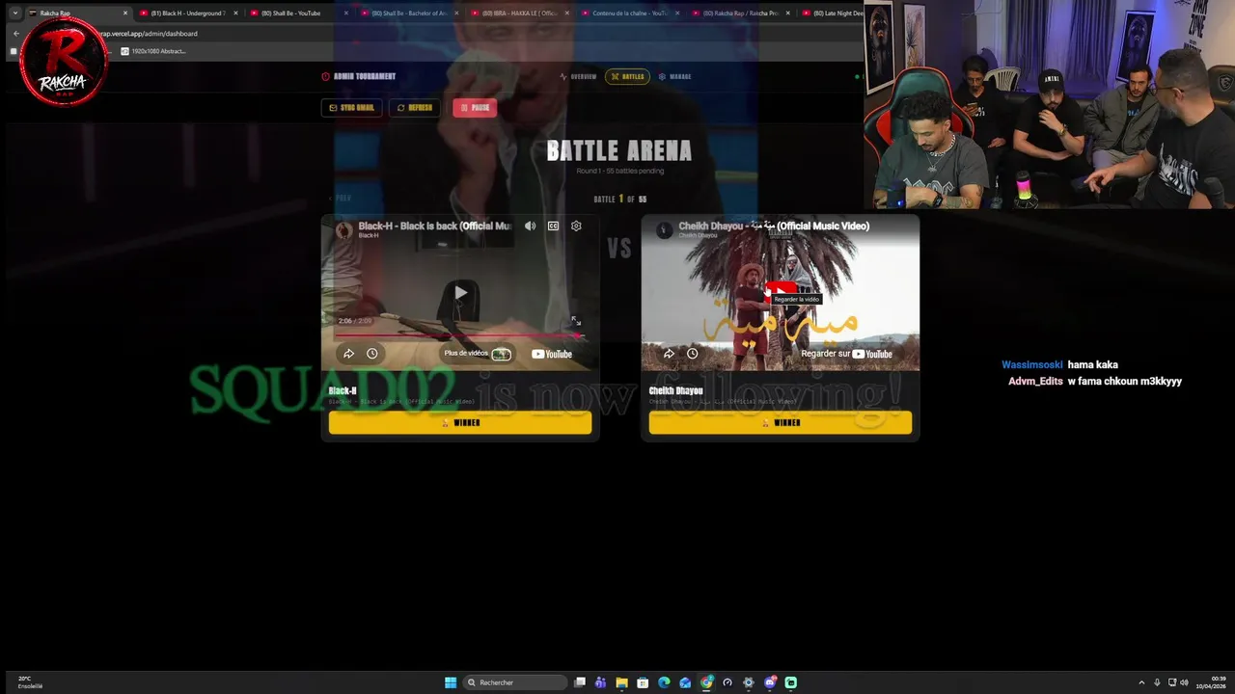Open Cheikh Dhayou video title link
Screen dimensions: 1235x694
click(x=774, y=226)
